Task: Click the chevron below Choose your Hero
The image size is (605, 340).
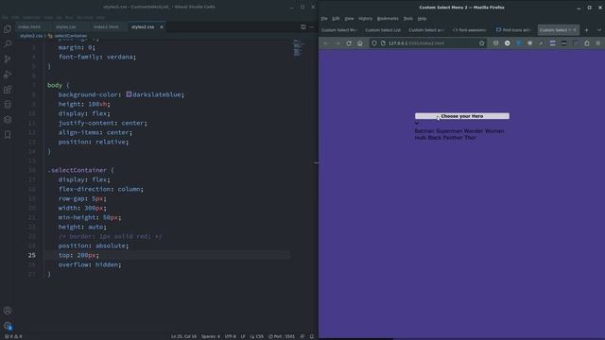Action: tap(417, 124)
